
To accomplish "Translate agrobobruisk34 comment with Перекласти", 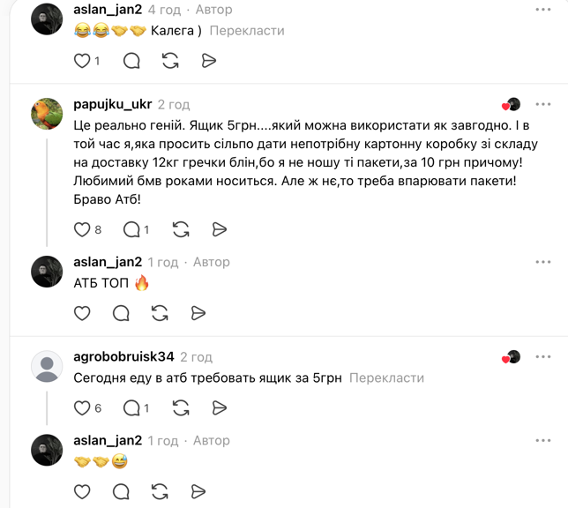I will (x=386, y=378).
